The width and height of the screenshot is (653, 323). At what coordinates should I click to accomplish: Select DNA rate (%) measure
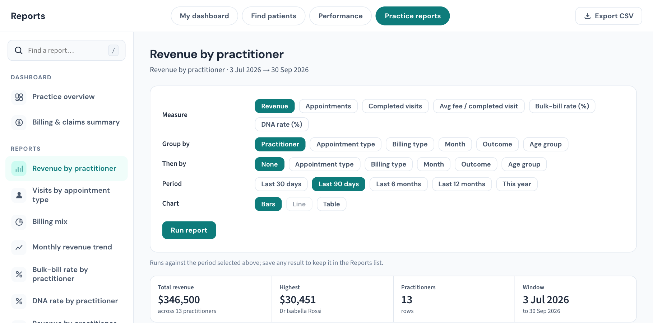282,125
